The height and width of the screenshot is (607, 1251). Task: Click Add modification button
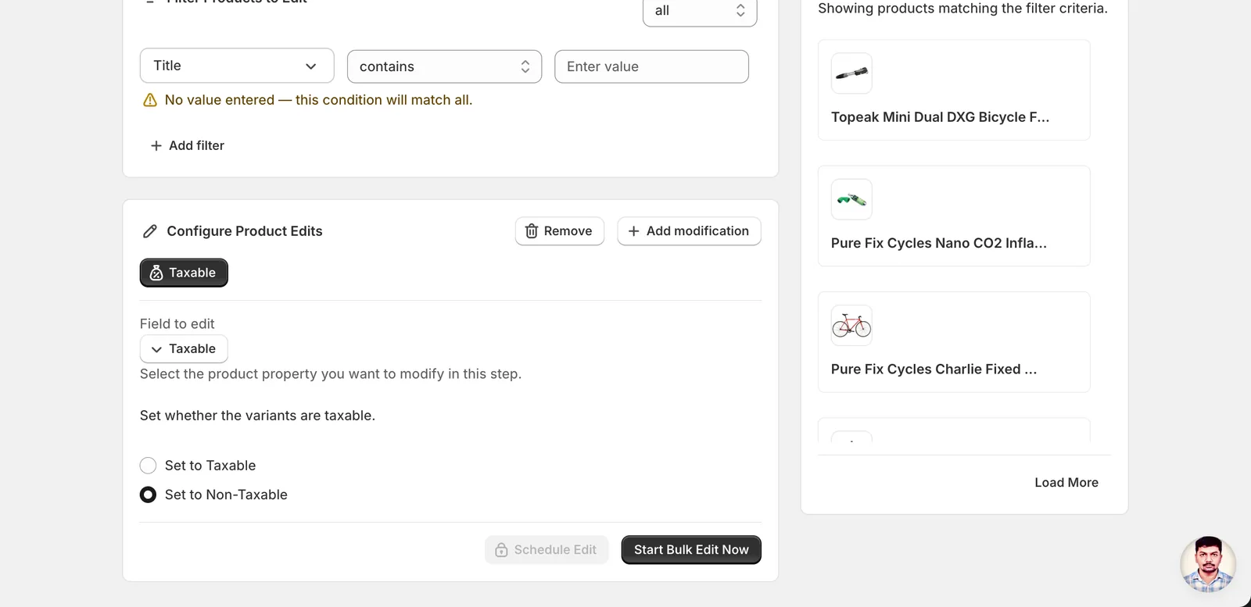[689, 231]
